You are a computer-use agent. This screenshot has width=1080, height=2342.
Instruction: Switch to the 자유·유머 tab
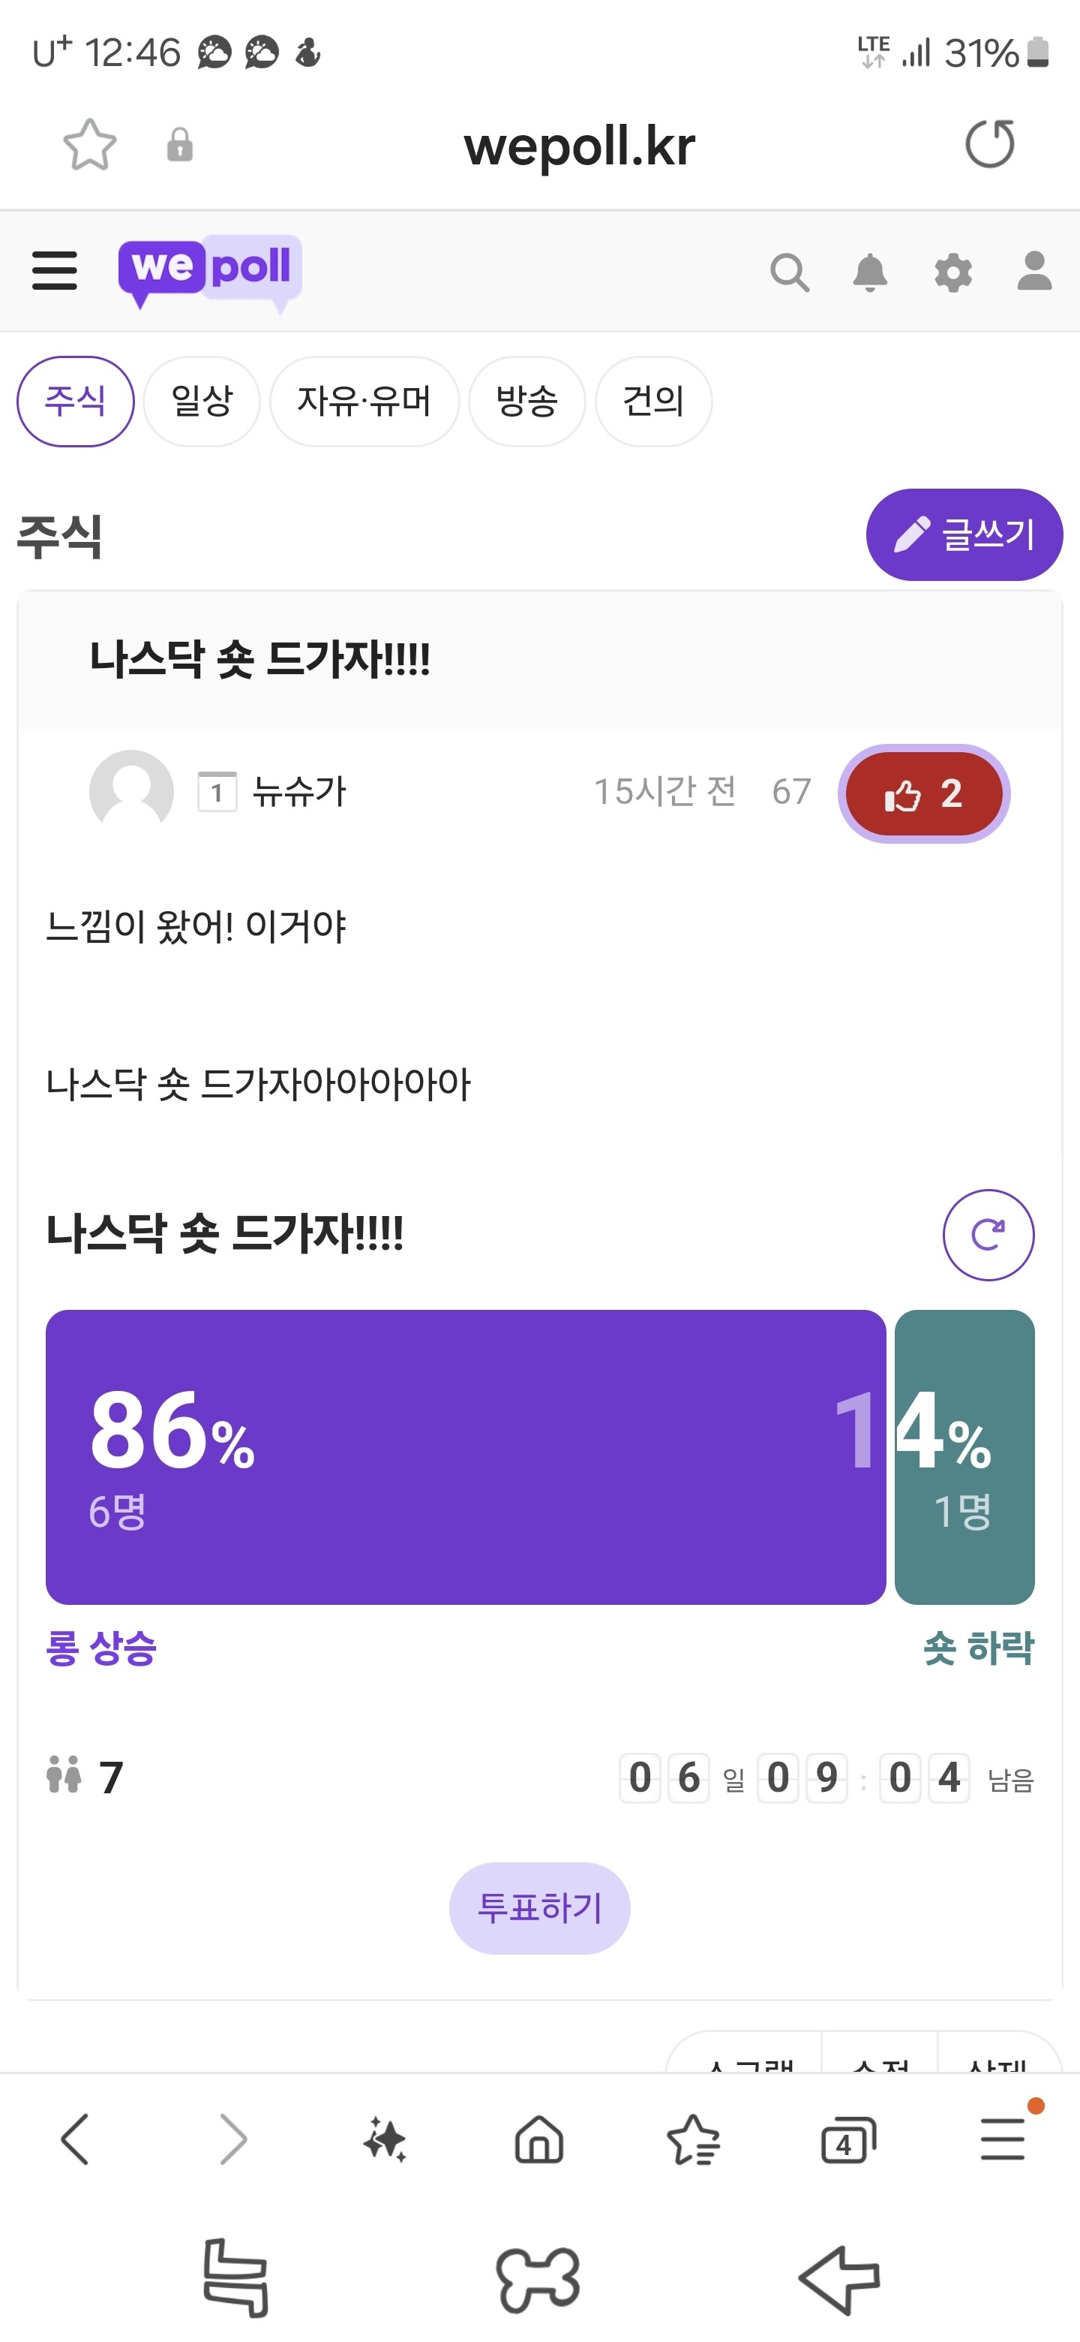pos(364,401)
